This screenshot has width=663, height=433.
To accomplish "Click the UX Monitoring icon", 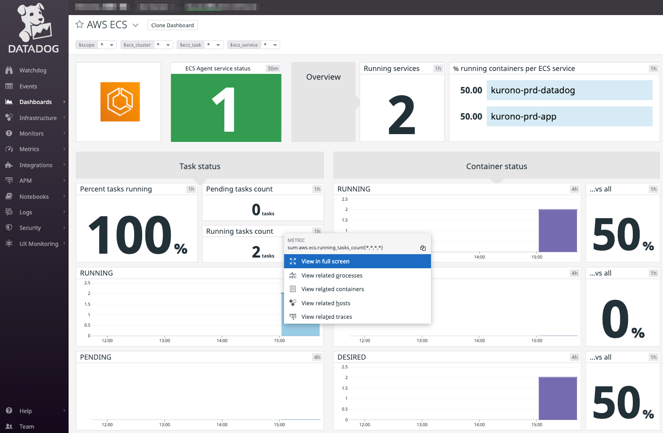I will 9,243.
